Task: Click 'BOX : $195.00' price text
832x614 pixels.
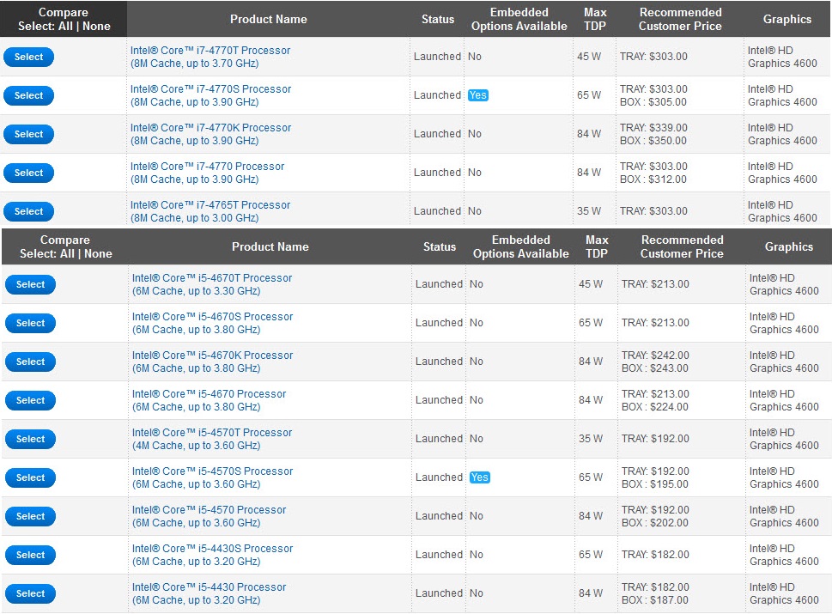Action: click(x=654, y=484)
